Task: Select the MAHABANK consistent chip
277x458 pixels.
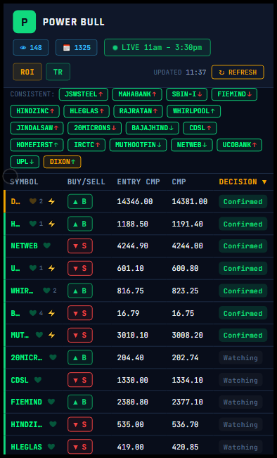Action: coord(137,94)
